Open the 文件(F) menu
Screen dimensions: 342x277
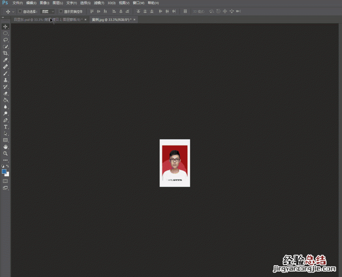pyautogui.click(x=18, y=3)
